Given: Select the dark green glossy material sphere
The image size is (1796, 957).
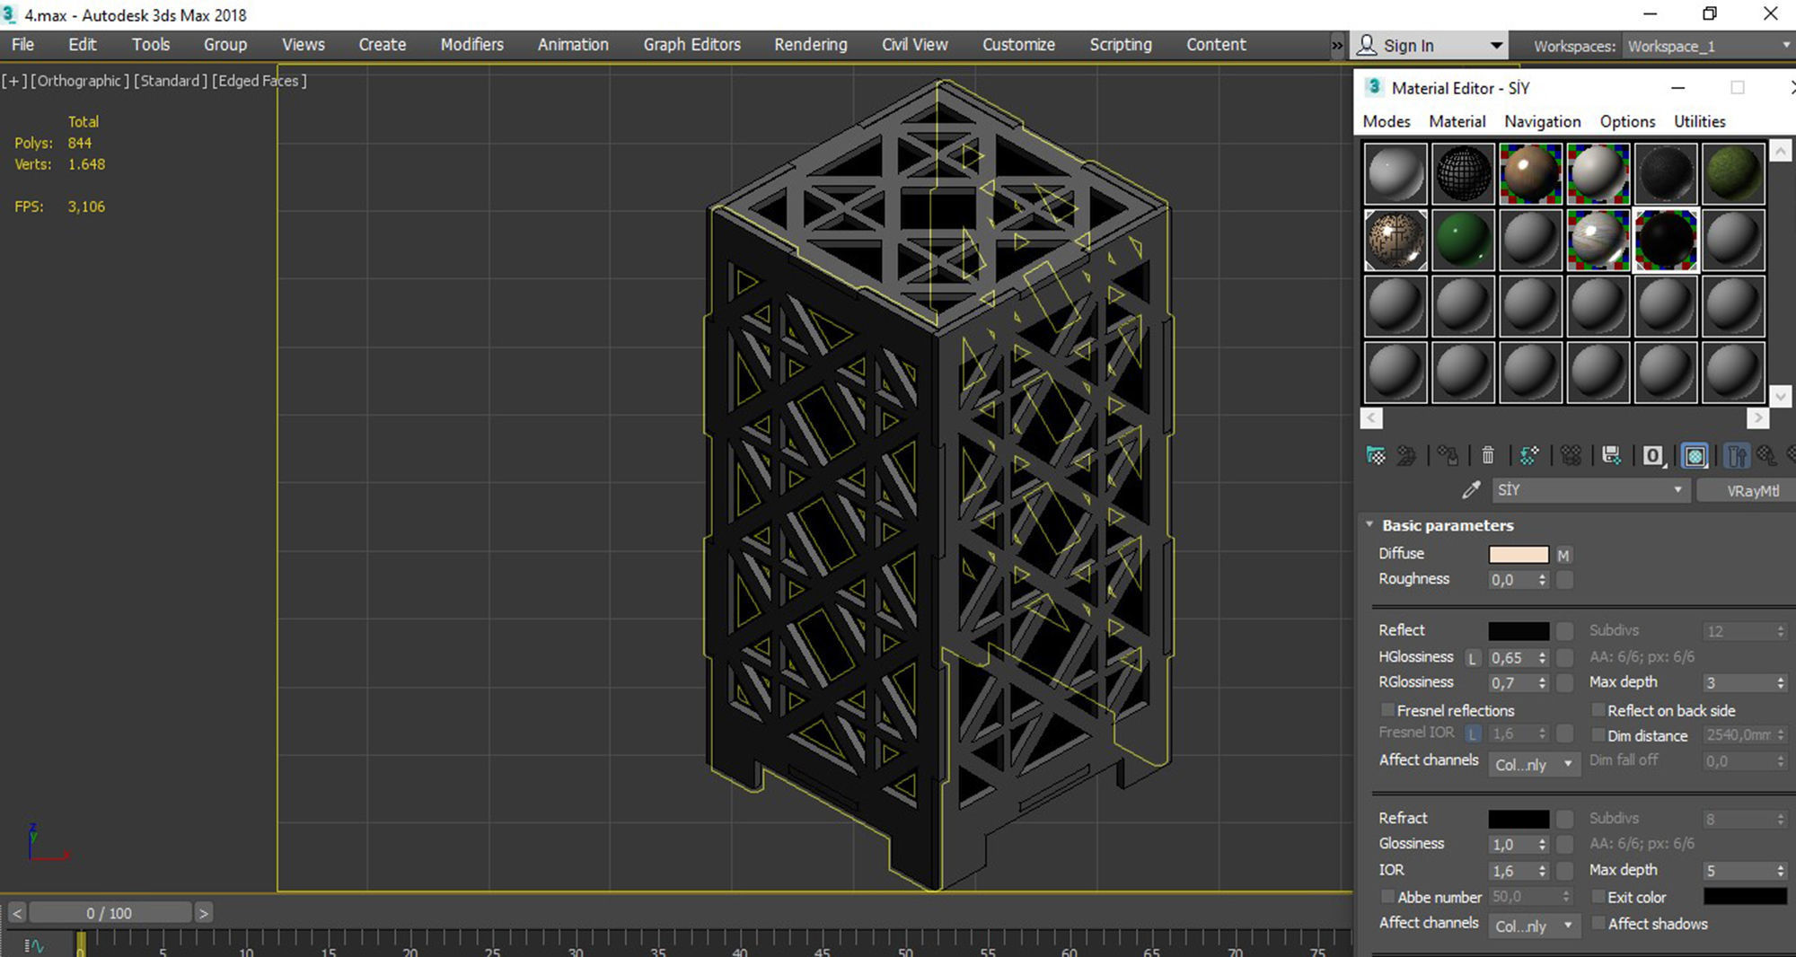Looking at the screenshot, I should [x=1463, y=240].
